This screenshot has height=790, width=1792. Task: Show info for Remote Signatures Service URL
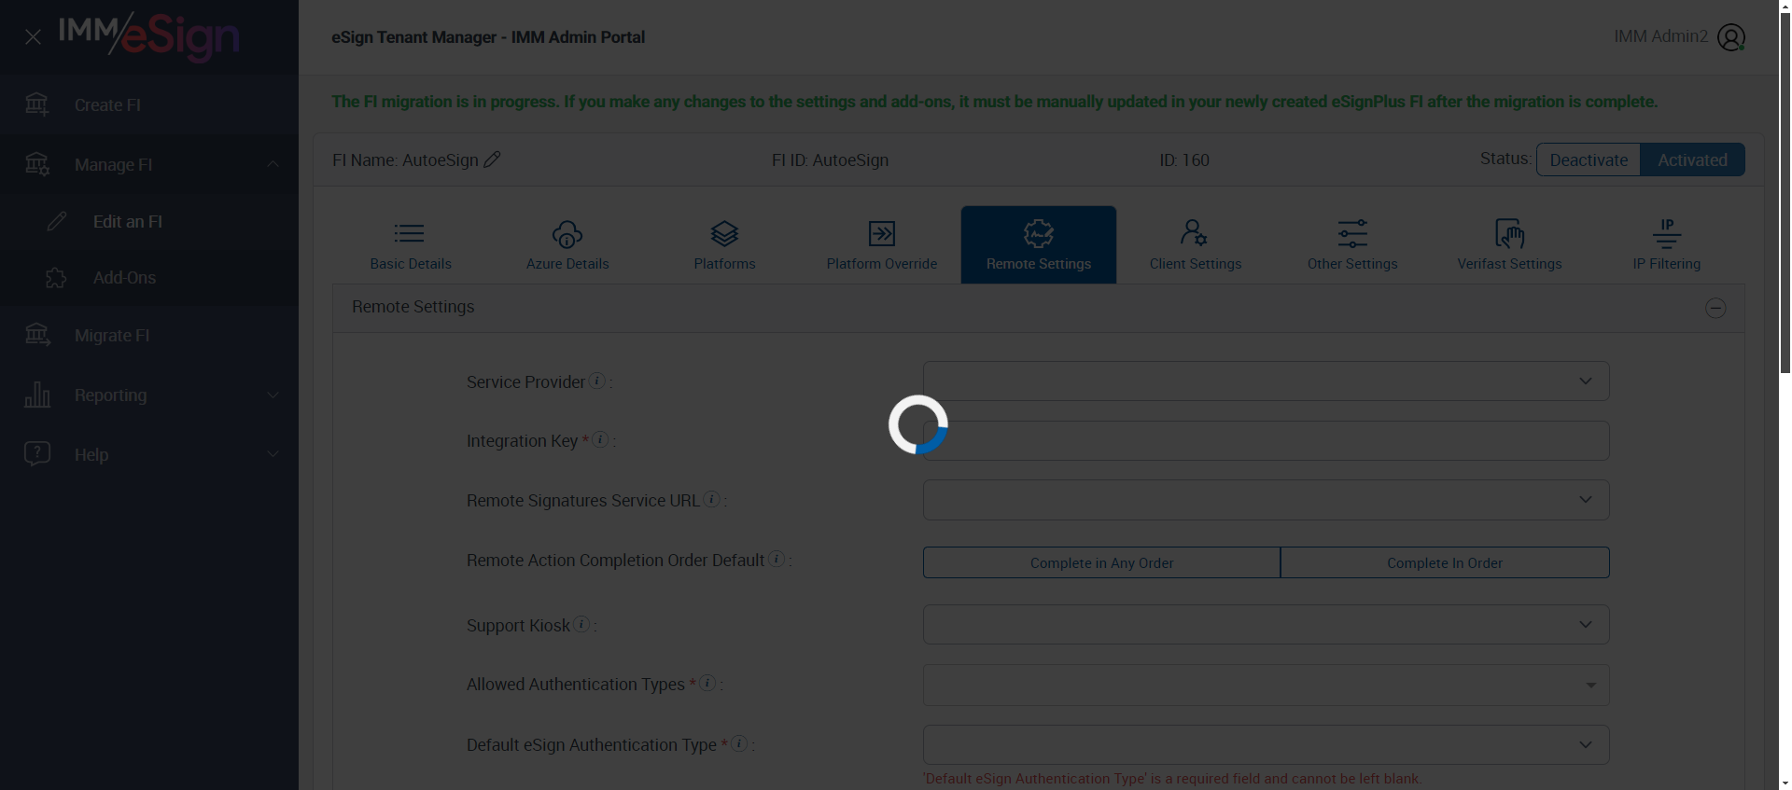(x=711, y=499)
